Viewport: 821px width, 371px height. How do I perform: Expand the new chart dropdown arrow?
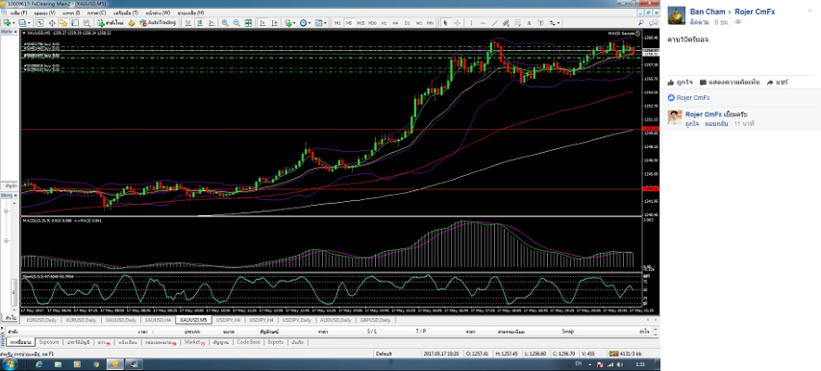pos(14,23)
